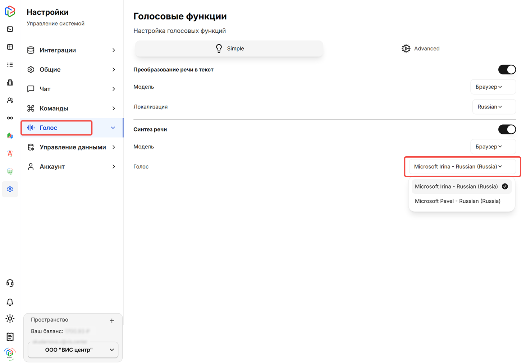Open the organization building icon in sidebar

coord(10,82)
